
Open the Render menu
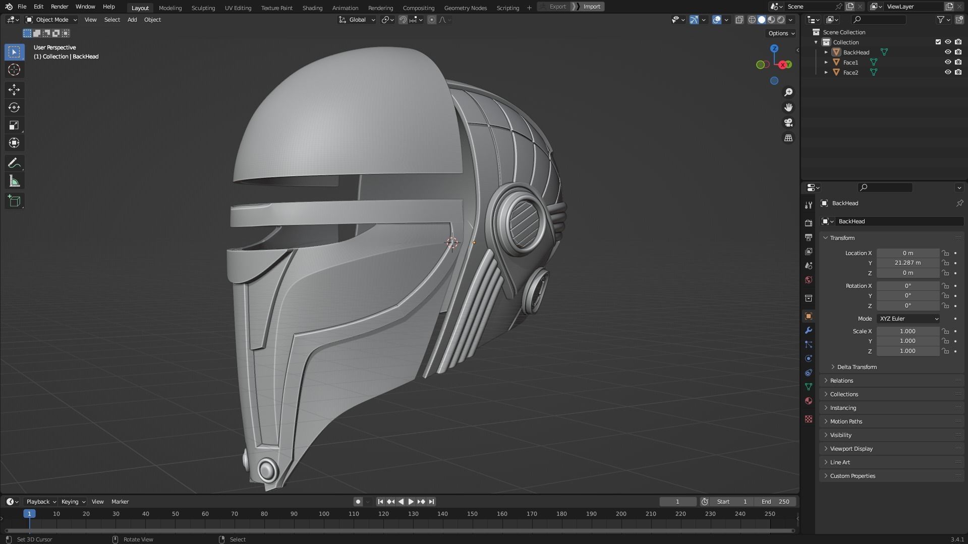click(60, 7)
